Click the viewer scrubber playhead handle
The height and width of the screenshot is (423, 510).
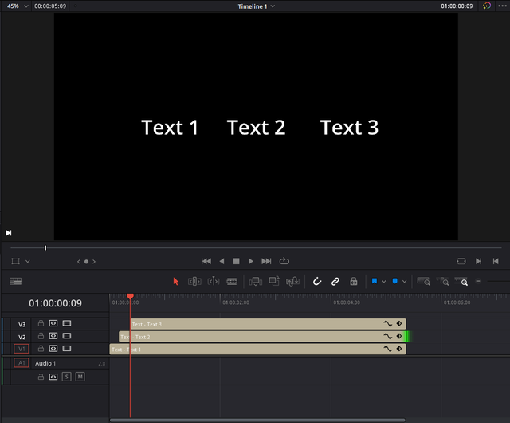pos(45,248)
